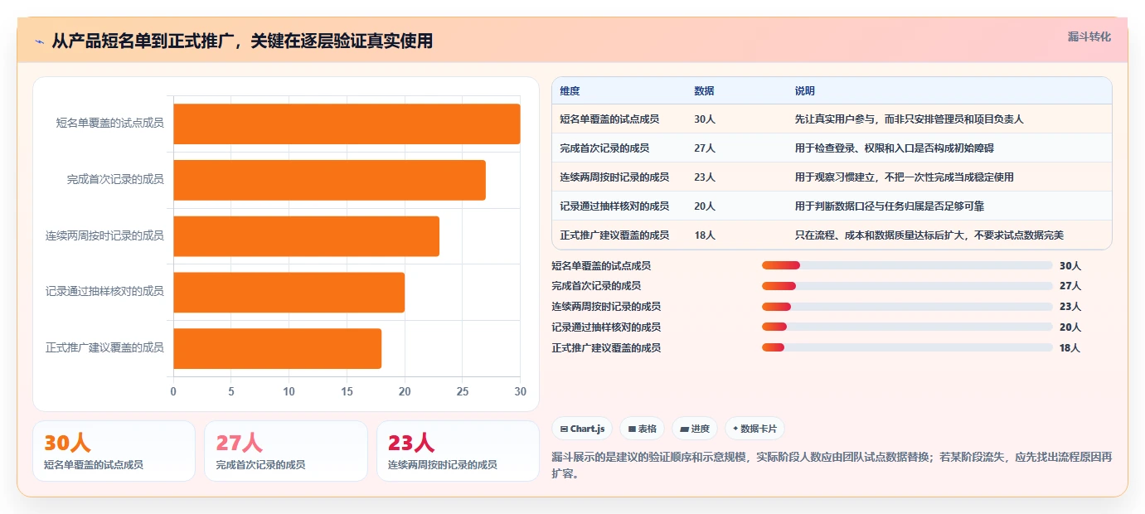The image size is (1145, 514).
Task: Click progress list label 正式推广建议覆盖的成员
Action: [x=606, y=348]
